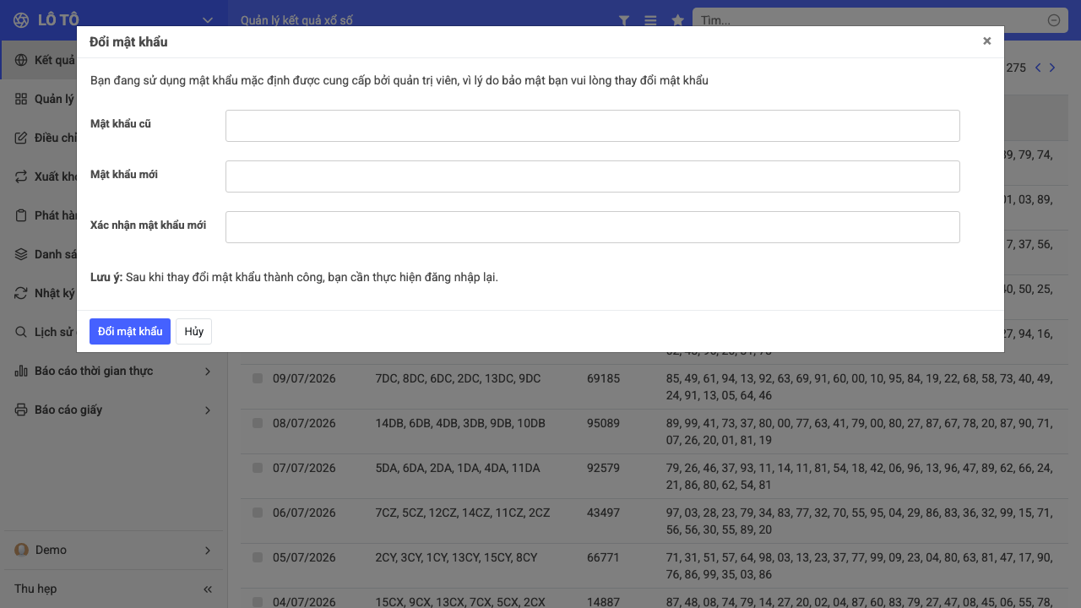The width and height of the screenshot is (1081, 608).
Task: Tick checkbox for row 05/07/2026
Action: 258,557
